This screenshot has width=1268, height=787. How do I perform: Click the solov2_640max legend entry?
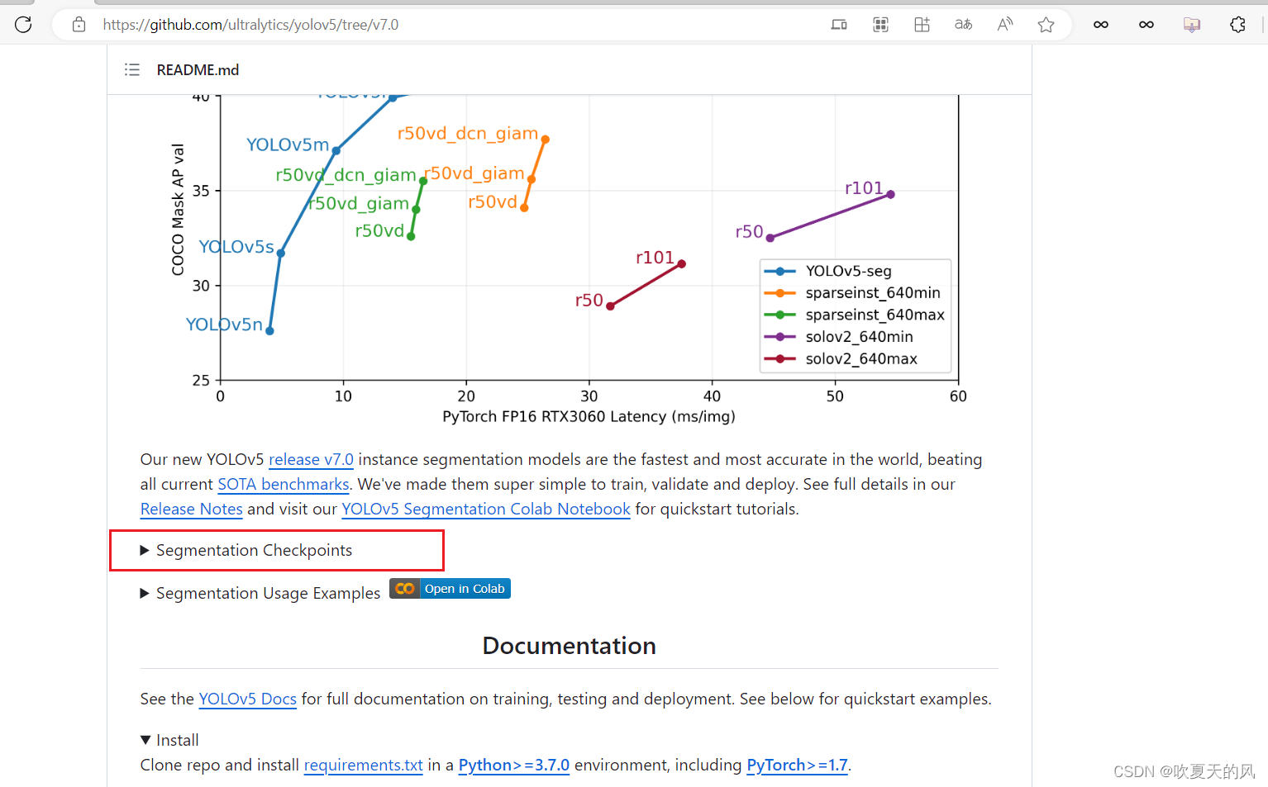(x=841, y=358)
